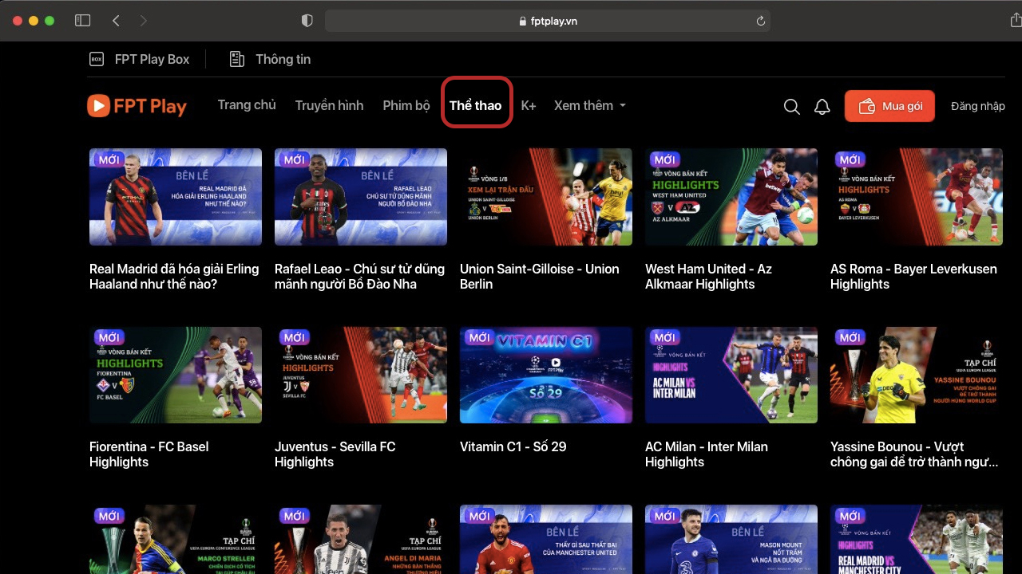
Task: Click the FPT Play Box icon
Action: [x=97, y=59]
